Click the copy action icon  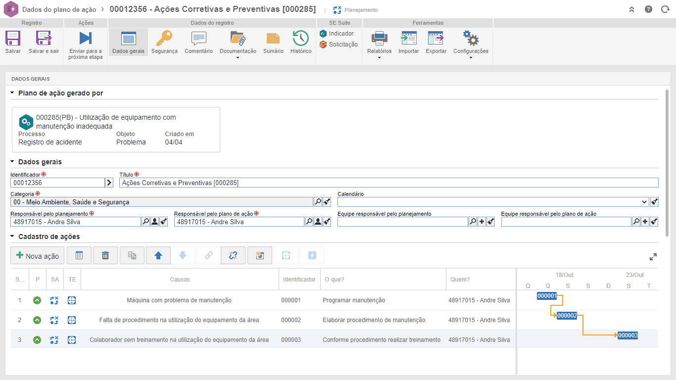point(132,255)
